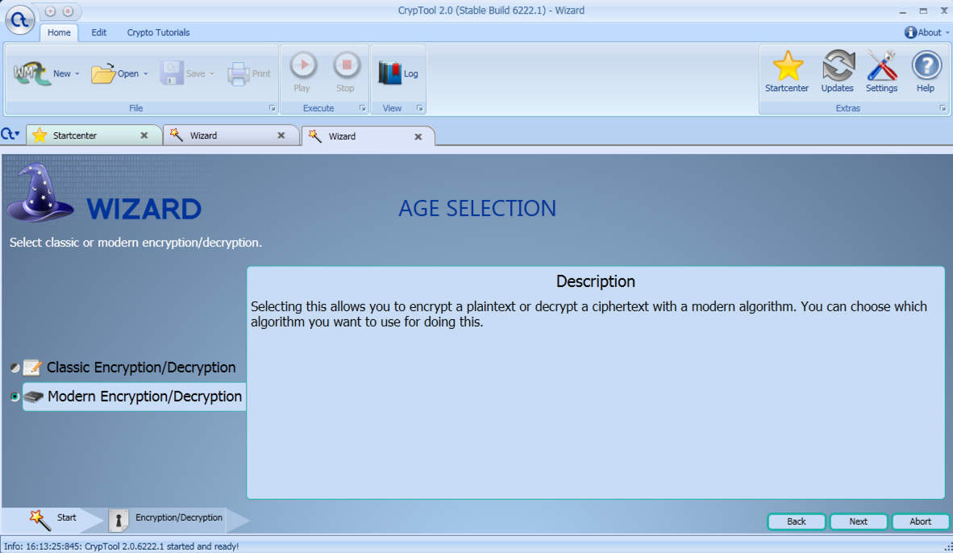
Task: Check for Updates
Action: tap(838, 72)
